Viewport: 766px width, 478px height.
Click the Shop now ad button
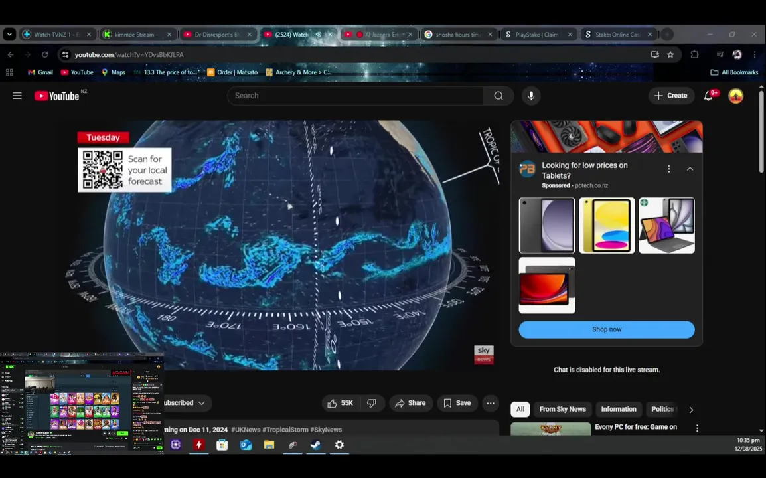[x=607, y=329]
